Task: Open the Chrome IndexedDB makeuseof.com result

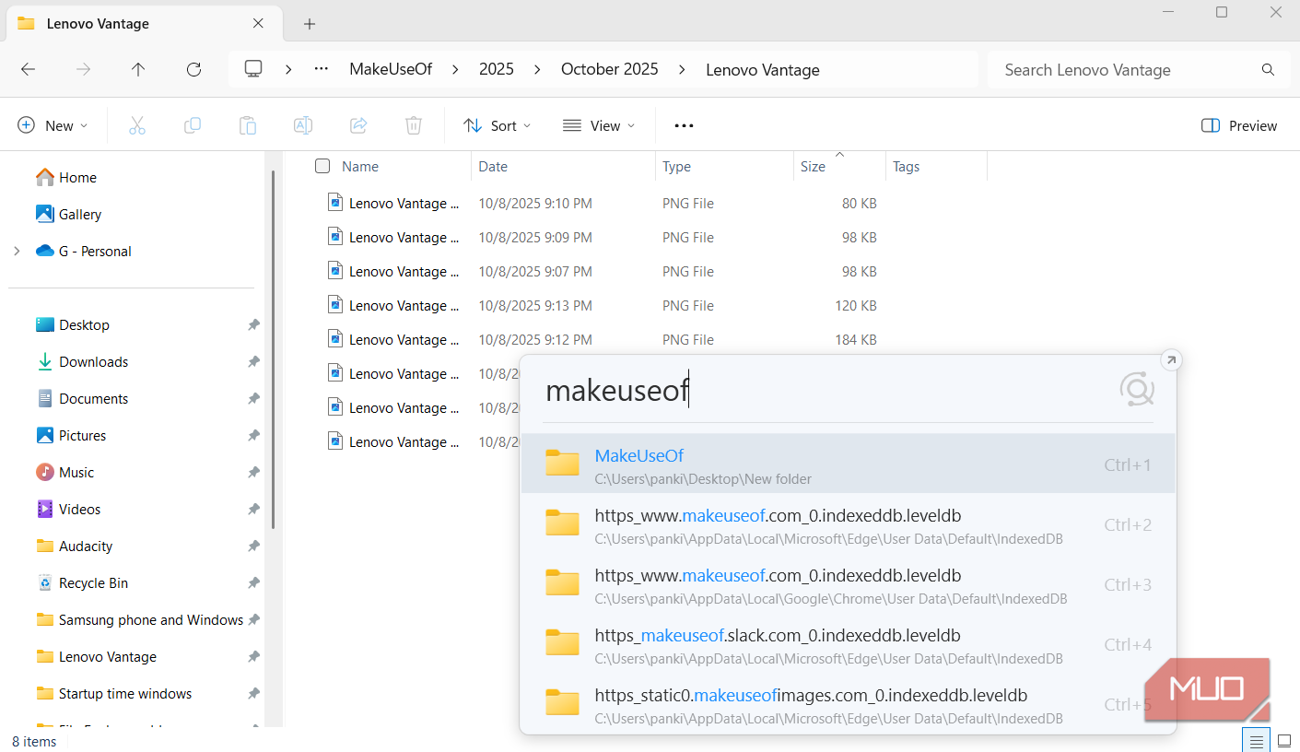Action: pos(849,584)
